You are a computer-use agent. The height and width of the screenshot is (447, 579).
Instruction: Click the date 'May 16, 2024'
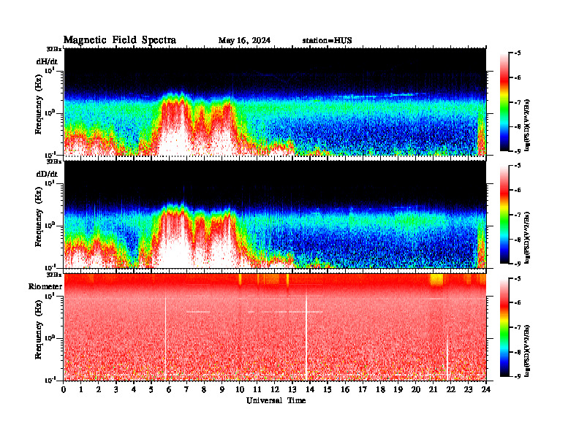click(x=244, y=41)
